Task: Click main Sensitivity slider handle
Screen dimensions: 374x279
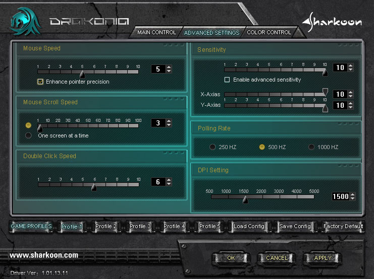Action: pos(325,72)
